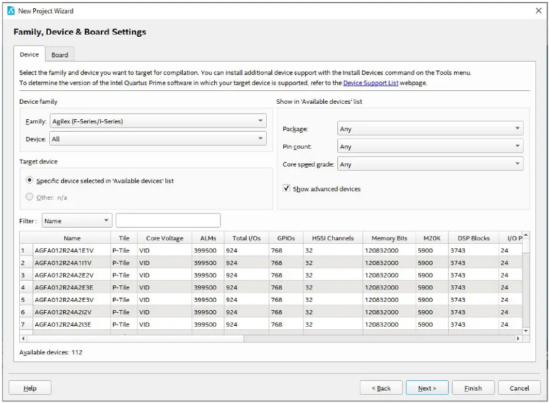Select 'Specific device selected' radio button
This screenshot has height=403, width=549.
[30, 180]
